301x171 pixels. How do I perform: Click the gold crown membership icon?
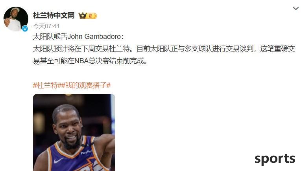click(x=82, y=16)
